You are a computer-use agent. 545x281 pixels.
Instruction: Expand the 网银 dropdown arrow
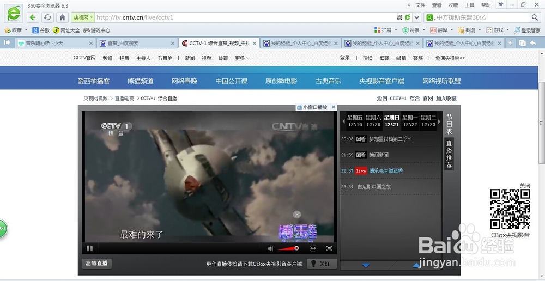[x=423, y=30]
